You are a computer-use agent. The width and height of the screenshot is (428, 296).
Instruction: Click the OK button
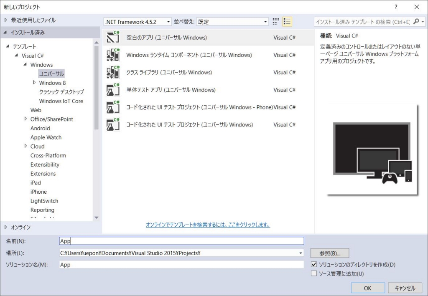pos(368,288)
